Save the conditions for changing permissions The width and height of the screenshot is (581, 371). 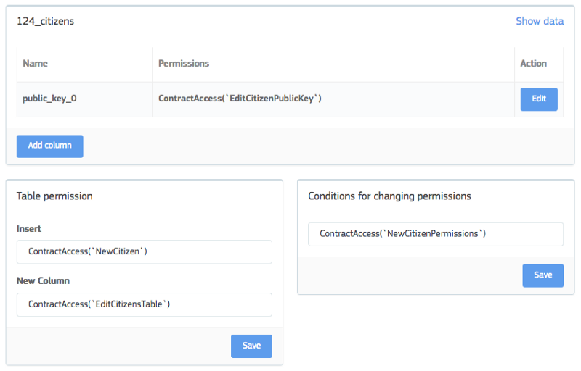[543, 275]
